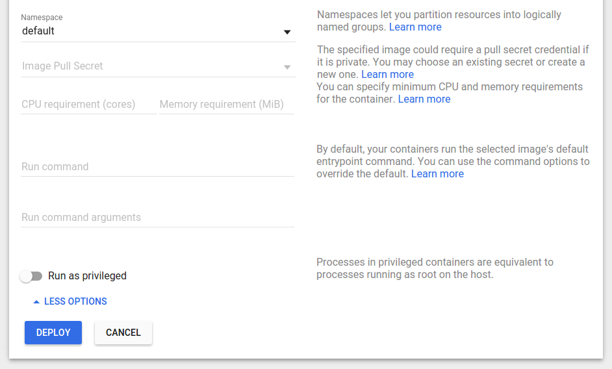Click the Run command input field

point(157,167)
